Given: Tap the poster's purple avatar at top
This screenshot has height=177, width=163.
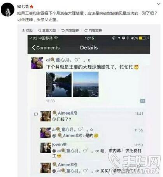Looking at the screenshot, I should click(x=37, y=63).
